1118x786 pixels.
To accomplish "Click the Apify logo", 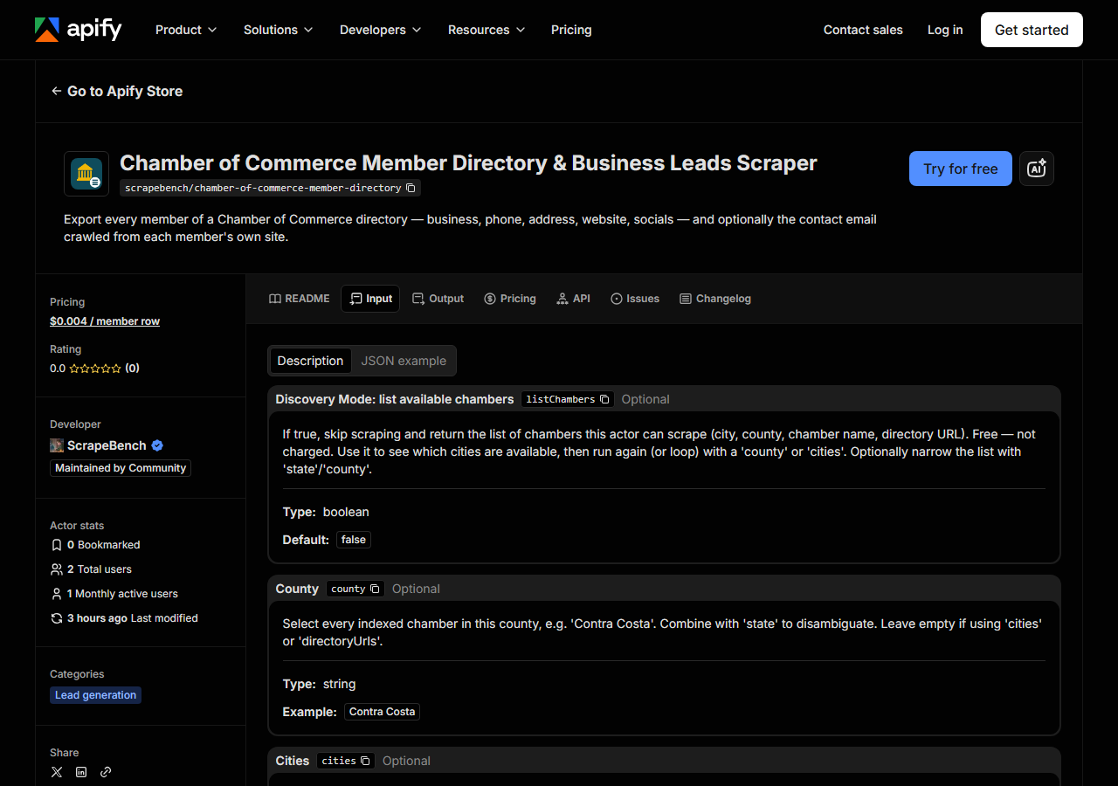I will click(78, 30).
